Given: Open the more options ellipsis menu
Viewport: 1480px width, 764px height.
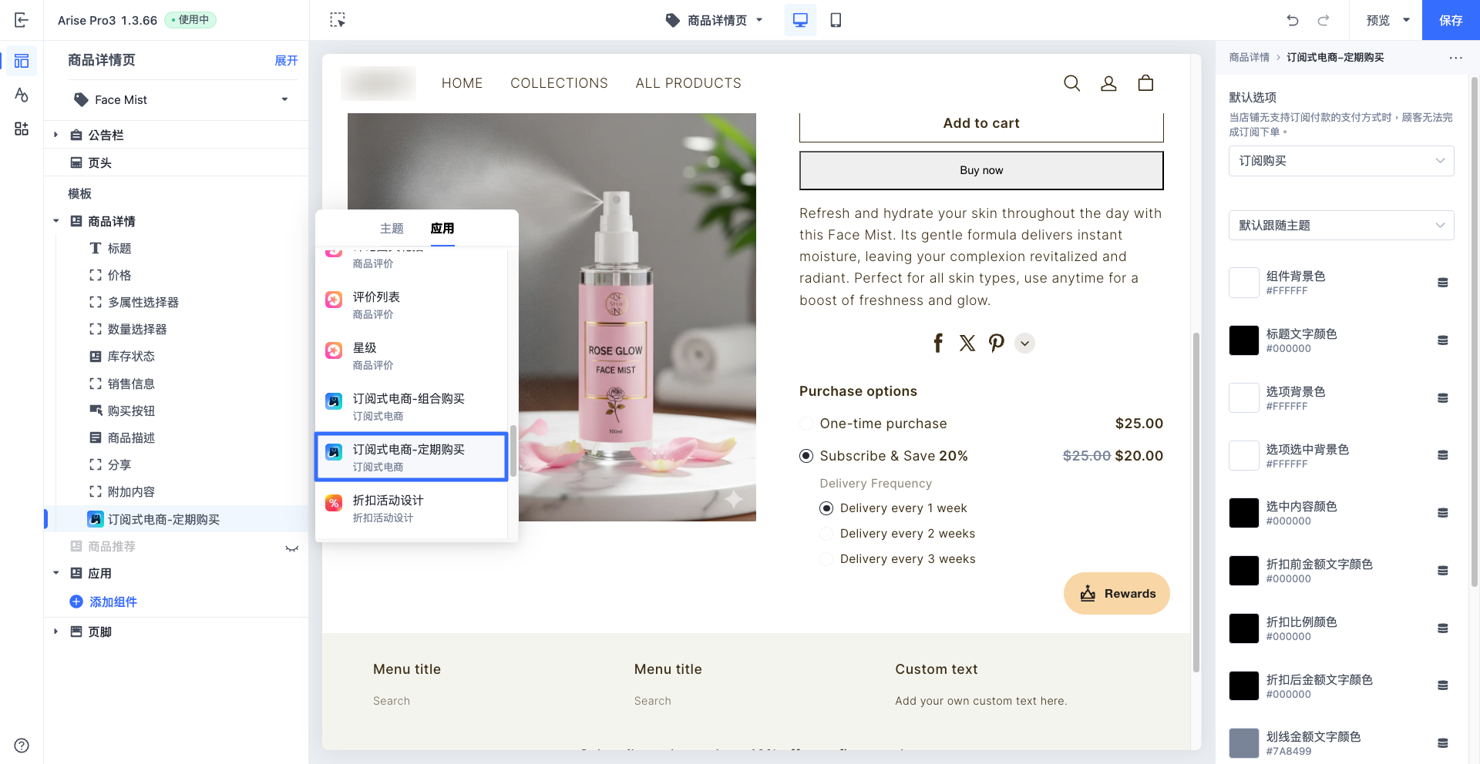Looking at the screenshot, I should pyautogui.click(x=1455, y=58).
